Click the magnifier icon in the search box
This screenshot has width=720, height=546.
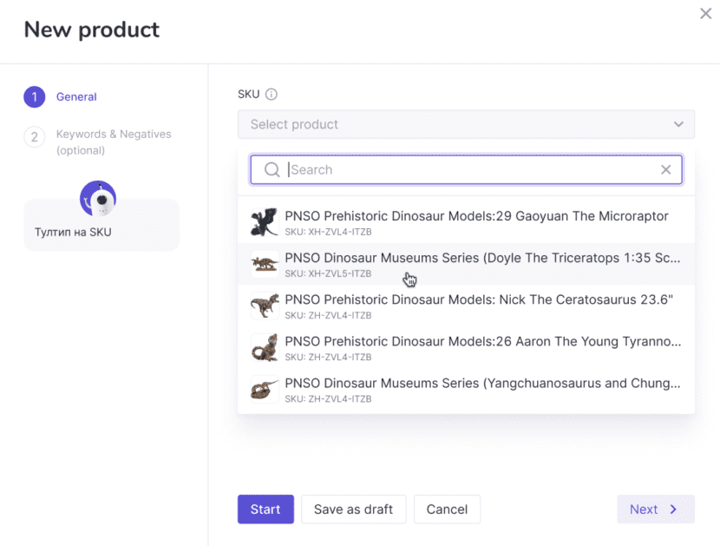pyautogui.click(x=272, y=169)
